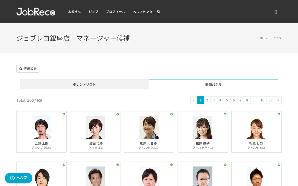Viewport: 298px width, 186px height.
Task: Click the blue ヘルプ button
Action: (19, 178)
